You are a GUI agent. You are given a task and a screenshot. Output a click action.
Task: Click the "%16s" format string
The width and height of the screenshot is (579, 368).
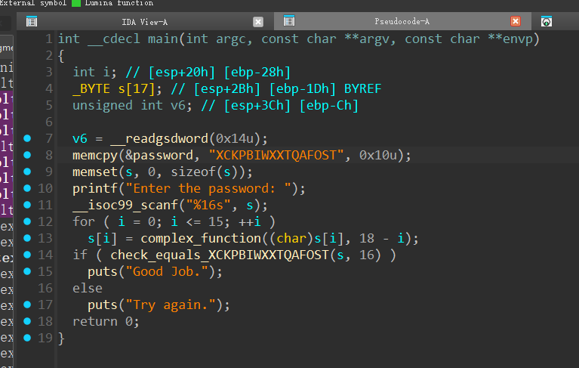point(208,205)
